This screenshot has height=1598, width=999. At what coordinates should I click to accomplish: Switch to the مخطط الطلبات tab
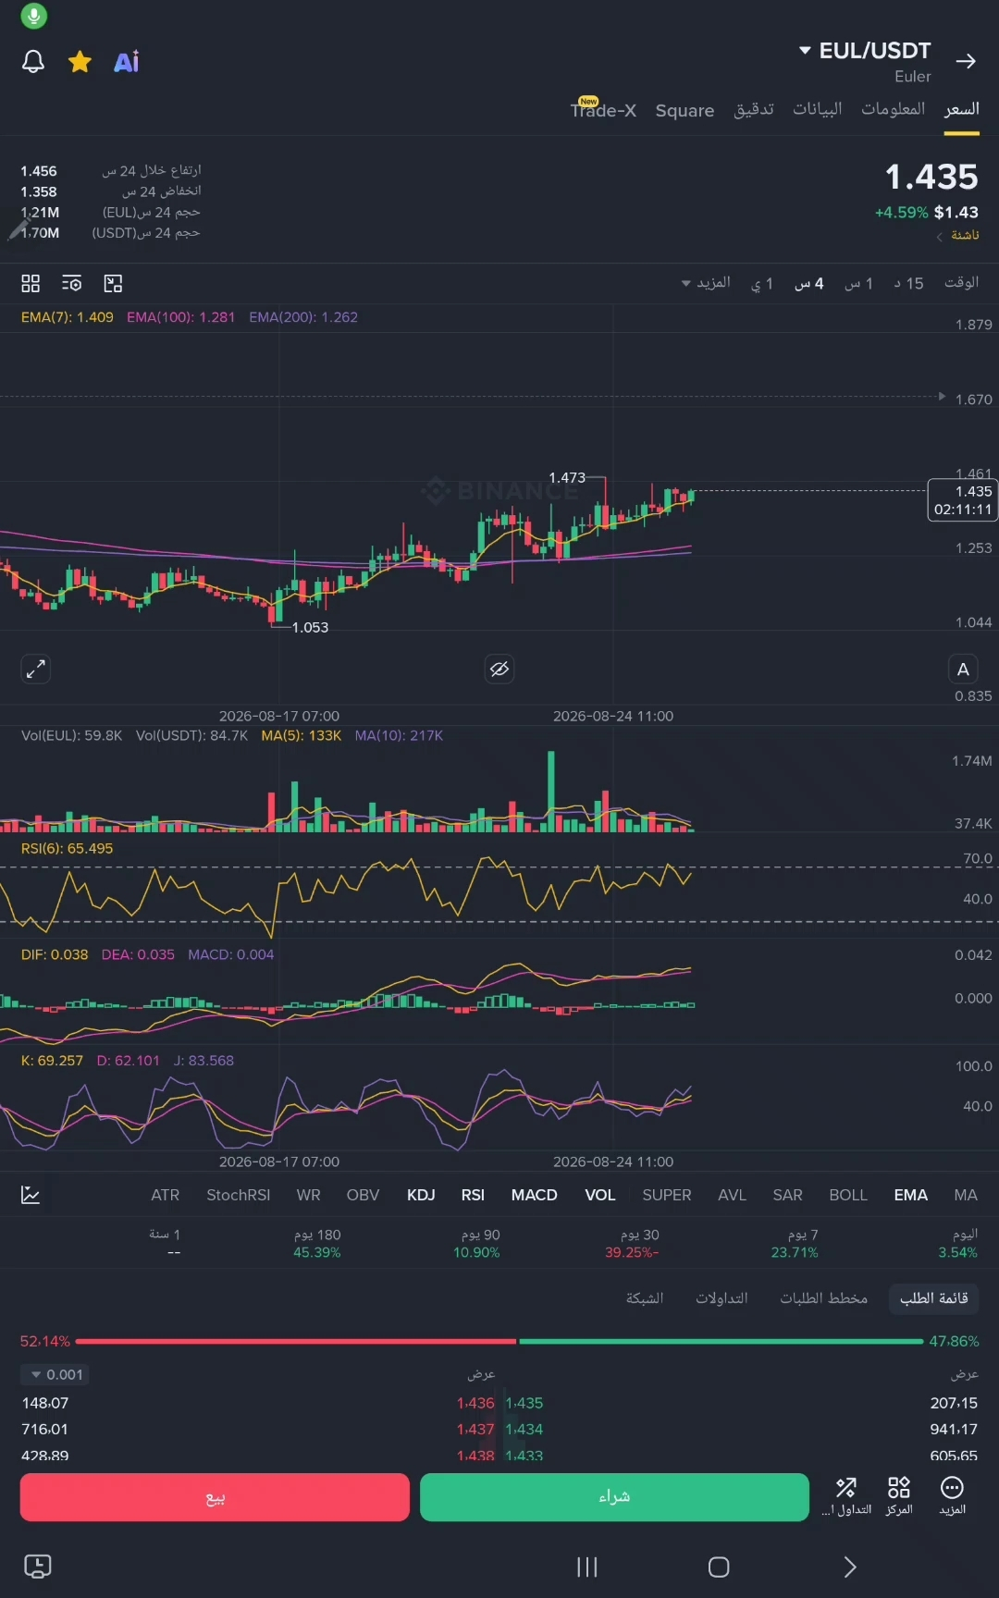pyautogui.click(x=824, y=1298)
